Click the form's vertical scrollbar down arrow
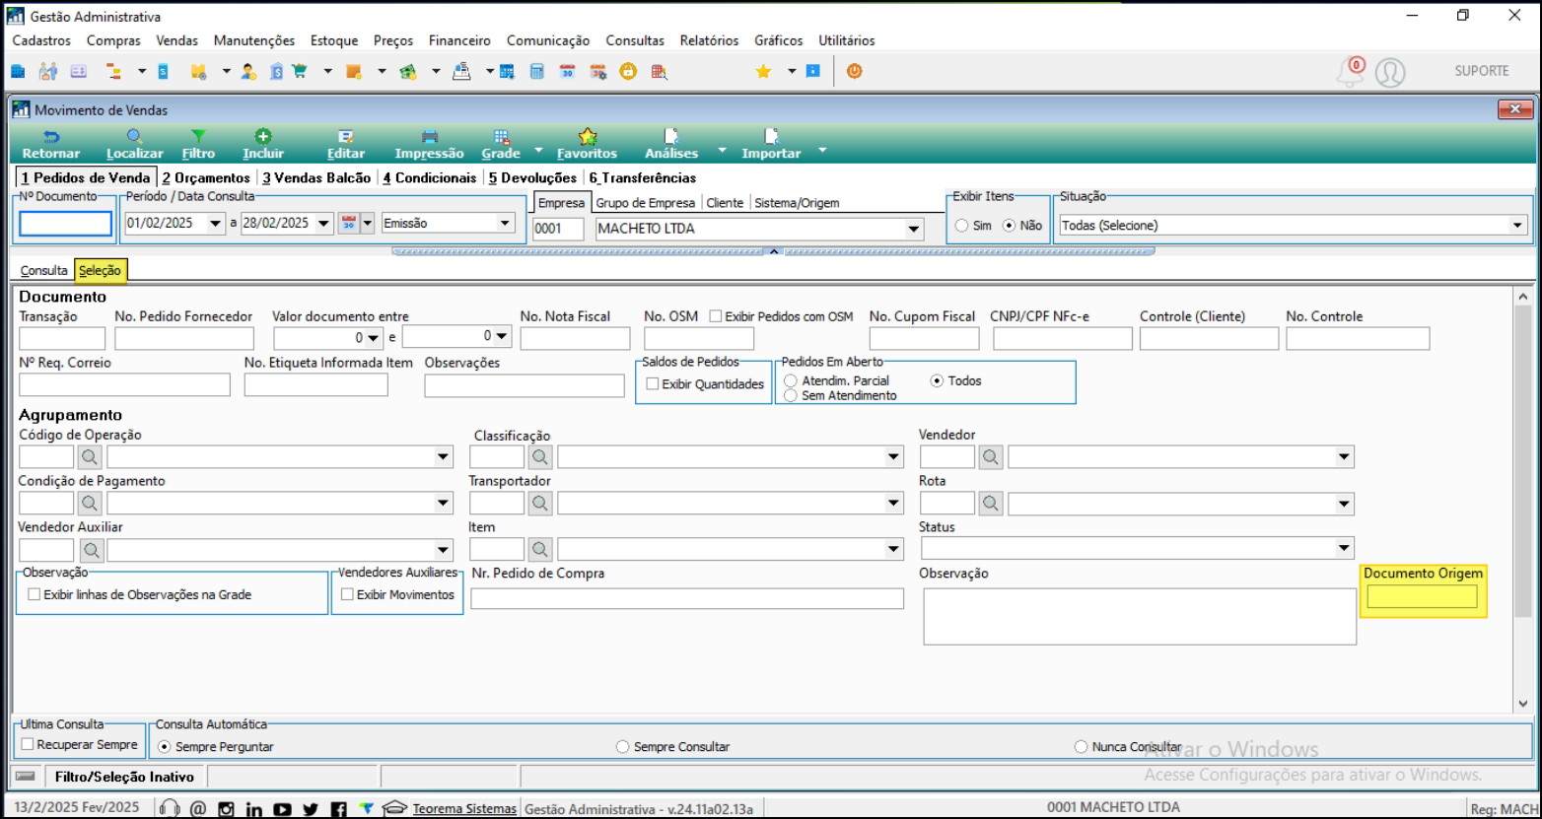Image resolution: width=1542 pixels, height=819 pixels. click(1523, 704)
